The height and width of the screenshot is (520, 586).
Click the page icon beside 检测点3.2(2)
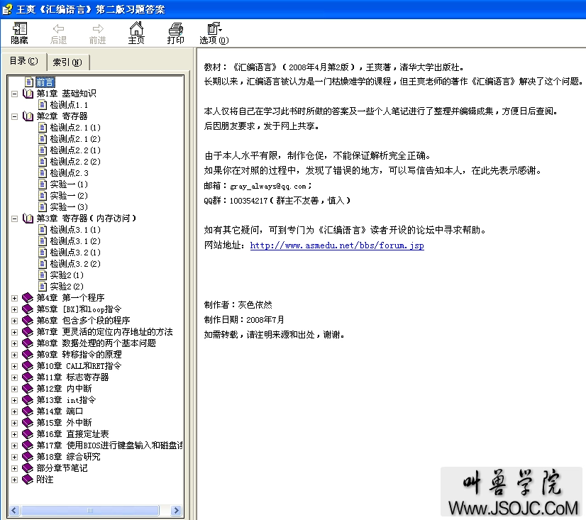[42, 263]
